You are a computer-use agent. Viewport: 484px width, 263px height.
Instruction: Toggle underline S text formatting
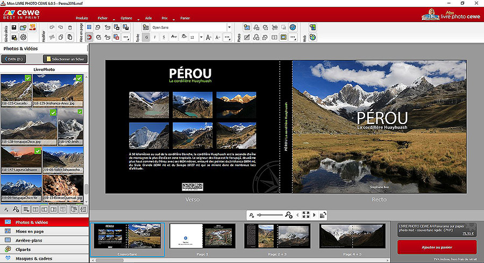pos(164,37)
